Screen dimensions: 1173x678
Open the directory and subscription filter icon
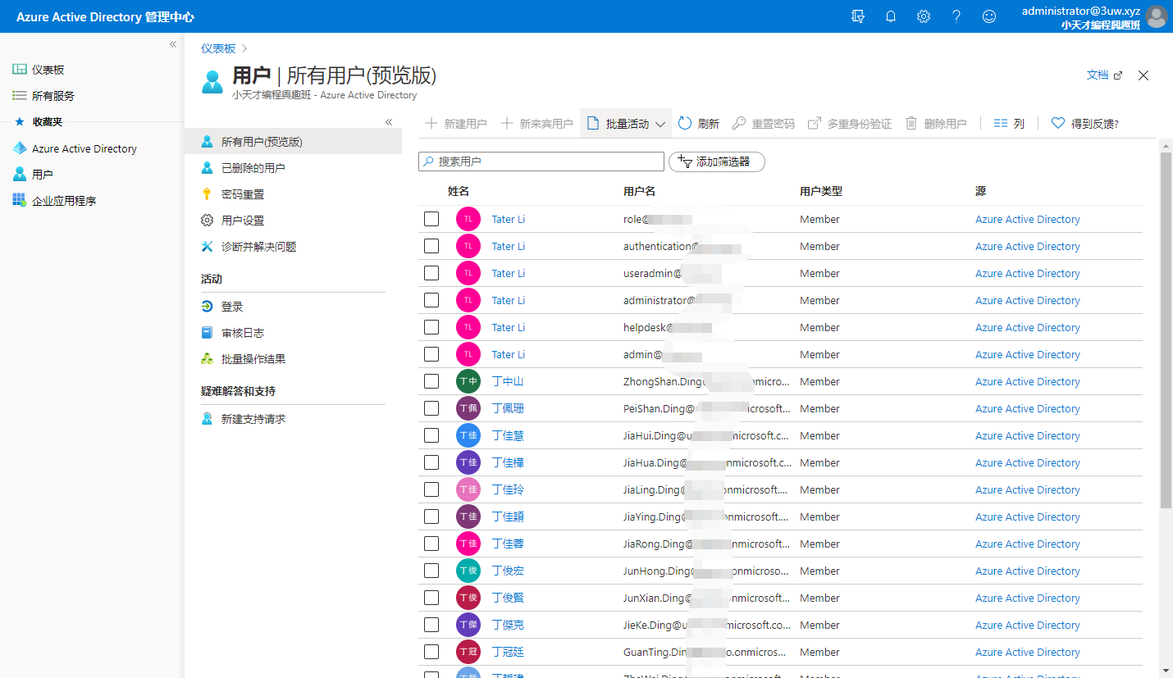pyautogui.click(x=858, y=16)
